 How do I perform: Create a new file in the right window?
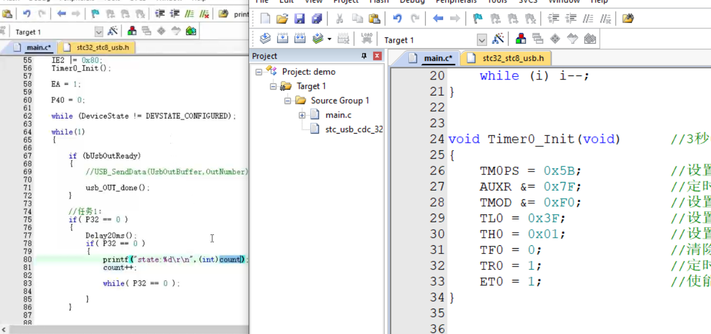(x=265, y=19)
